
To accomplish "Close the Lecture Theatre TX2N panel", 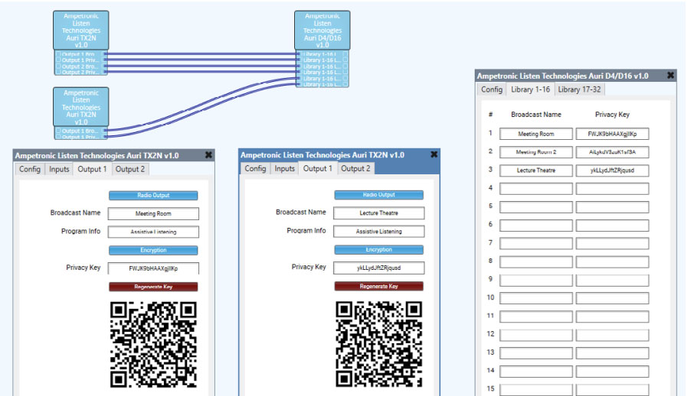I will pyautogui.click(x=434, y=154).
